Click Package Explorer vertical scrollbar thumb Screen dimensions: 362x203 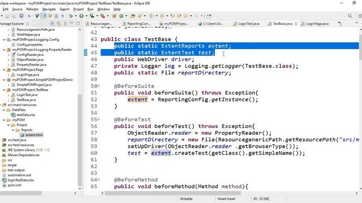[80, 140]
